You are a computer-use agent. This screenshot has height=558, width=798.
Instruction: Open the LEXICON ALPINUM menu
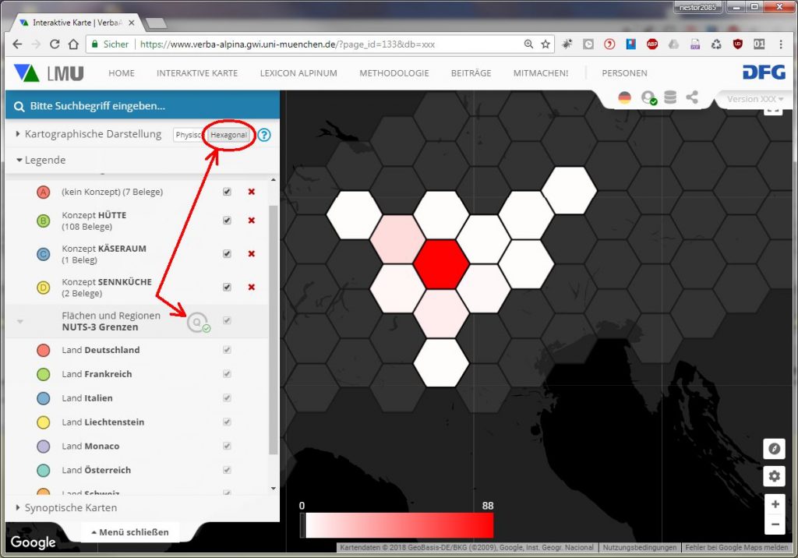(298, 73)
